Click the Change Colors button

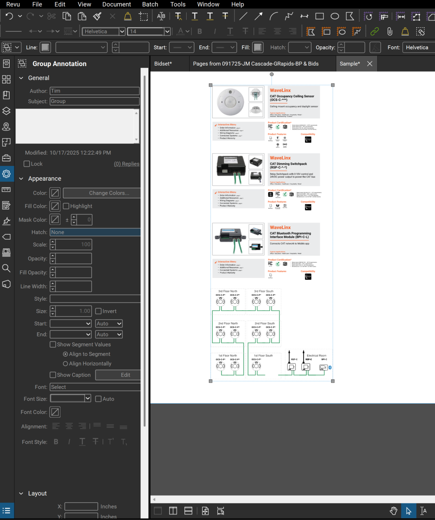(102, 193)
